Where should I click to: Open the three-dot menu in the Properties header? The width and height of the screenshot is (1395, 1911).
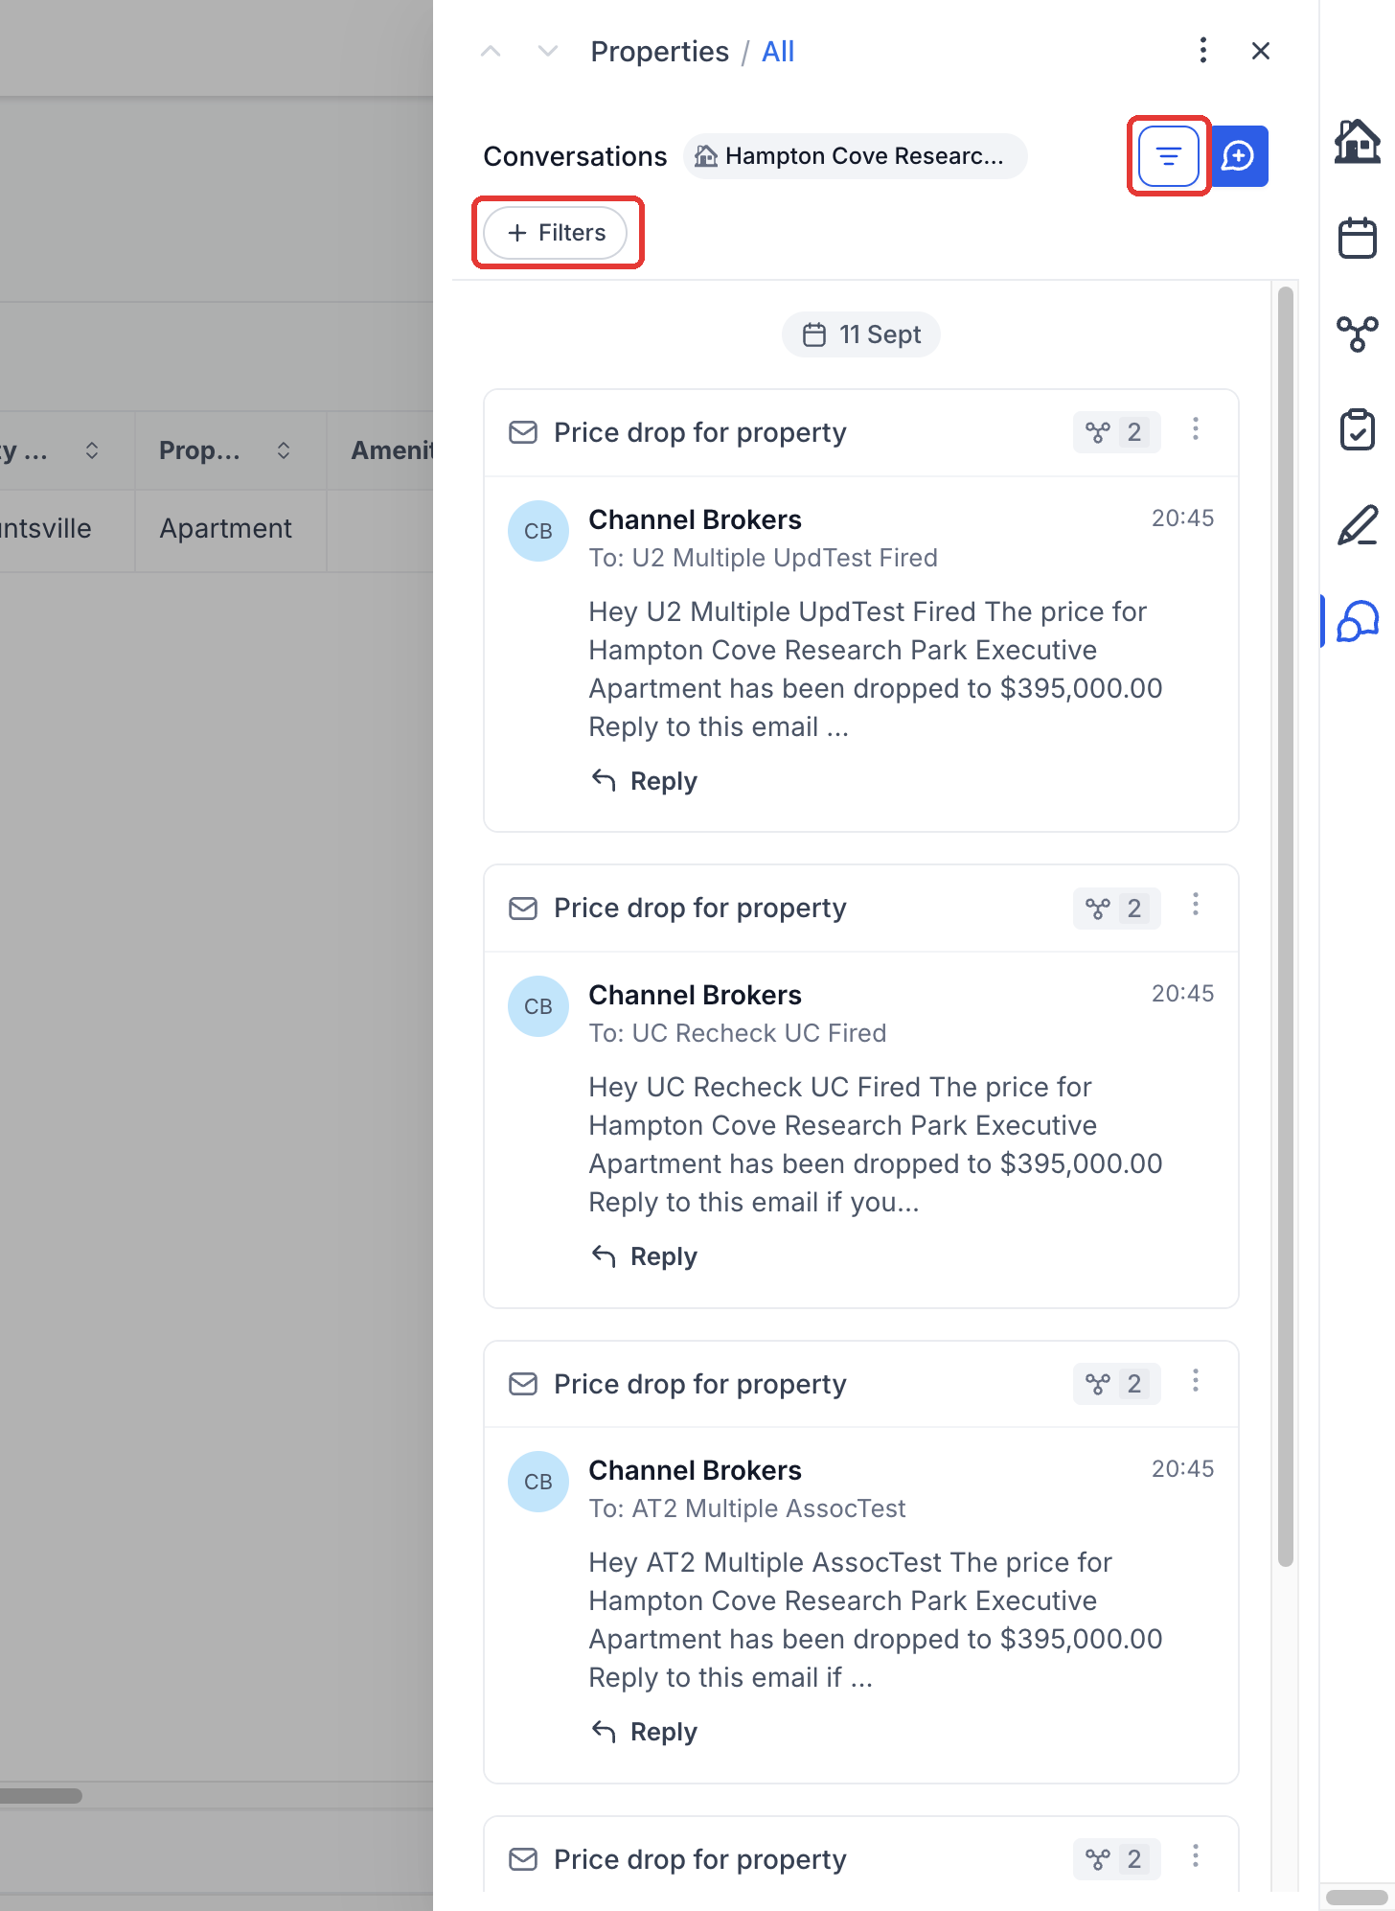click(1203, 51)
